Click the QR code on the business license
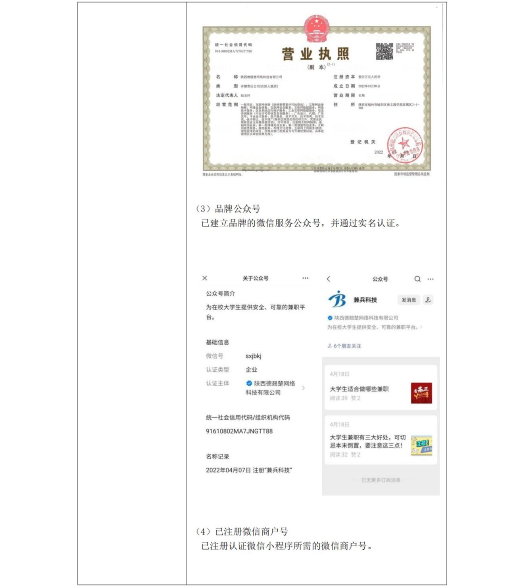This screenshot has height=587, width=525. [384, 51]
